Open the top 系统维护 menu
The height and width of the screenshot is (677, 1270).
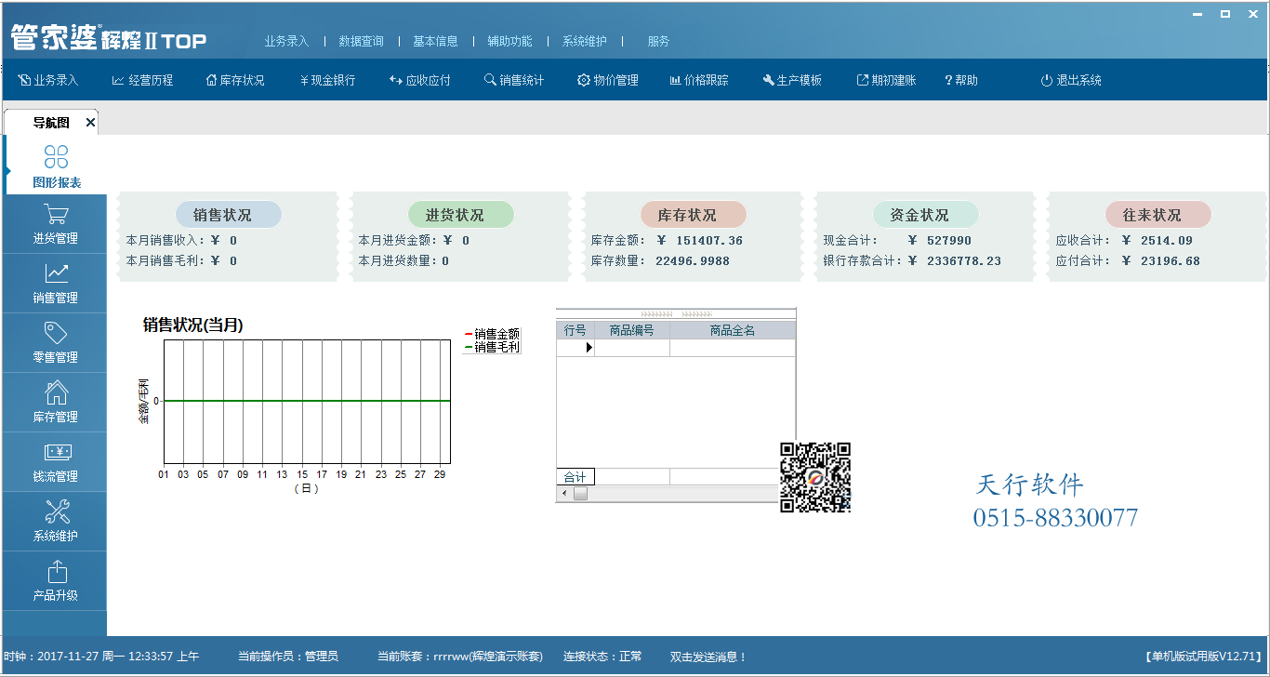[x=584, y=41]
